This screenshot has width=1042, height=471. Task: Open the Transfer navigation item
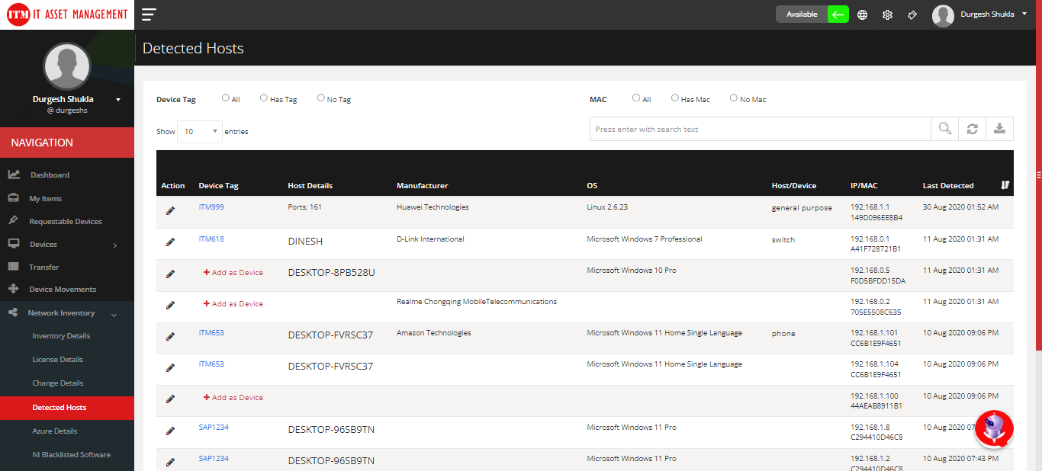point(44,268)
